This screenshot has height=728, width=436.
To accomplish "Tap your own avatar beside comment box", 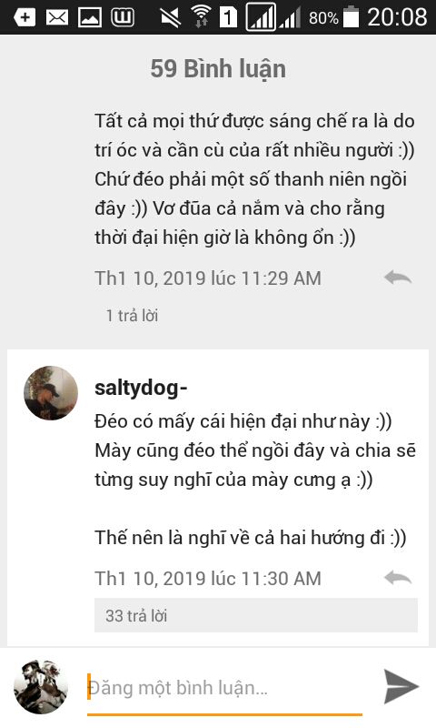I will coord(41,687).
